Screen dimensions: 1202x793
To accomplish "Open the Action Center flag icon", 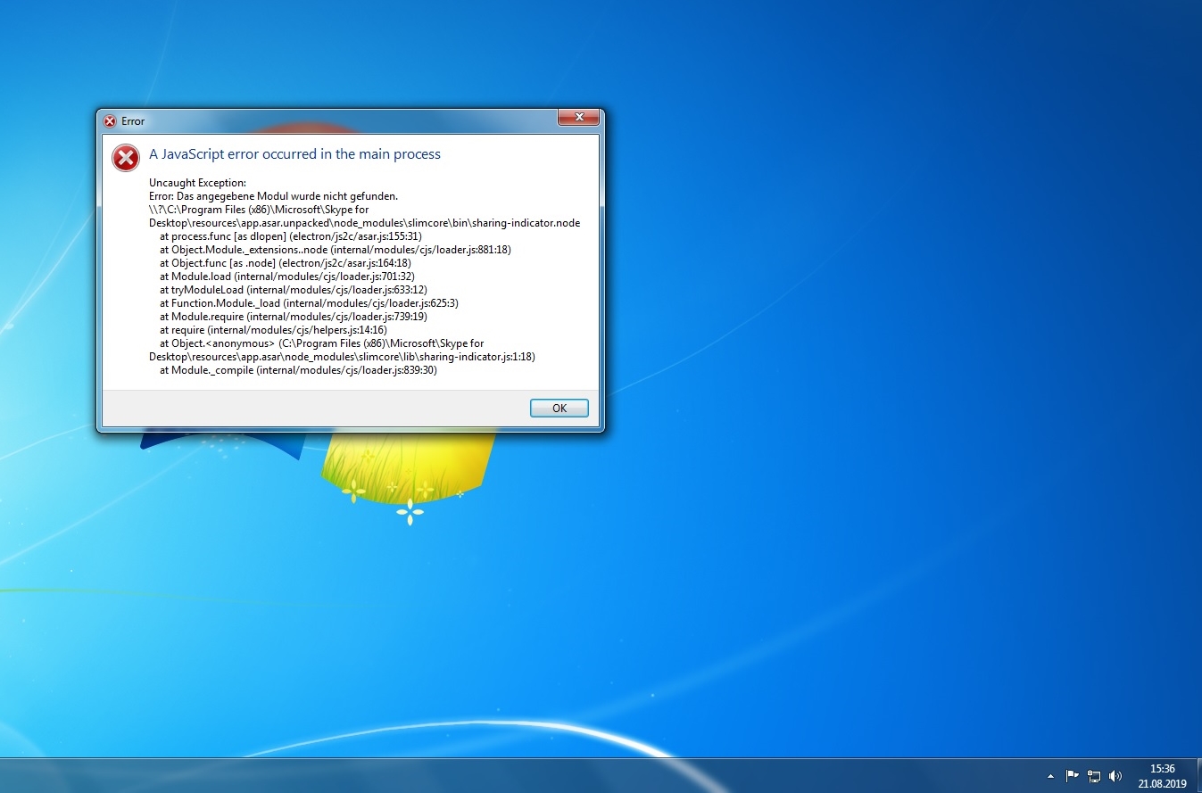I will [1073, 776].
